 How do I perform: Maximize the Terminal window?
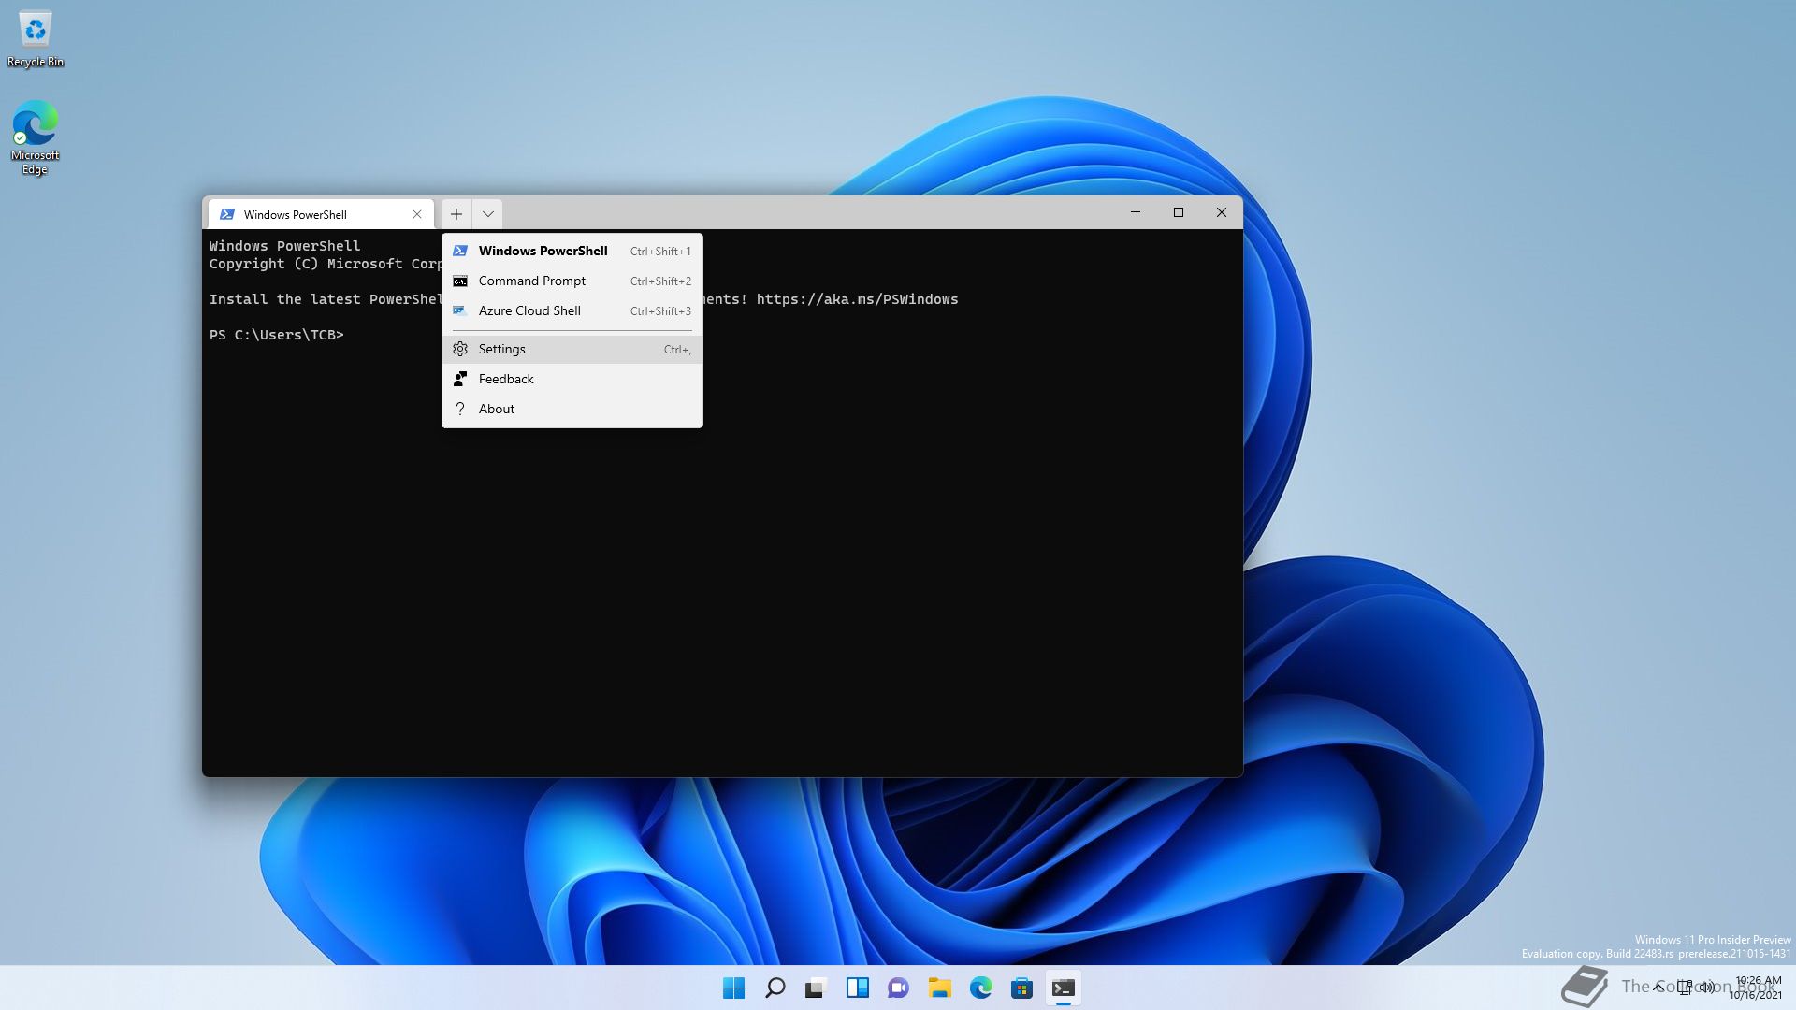click(1179, 212)
